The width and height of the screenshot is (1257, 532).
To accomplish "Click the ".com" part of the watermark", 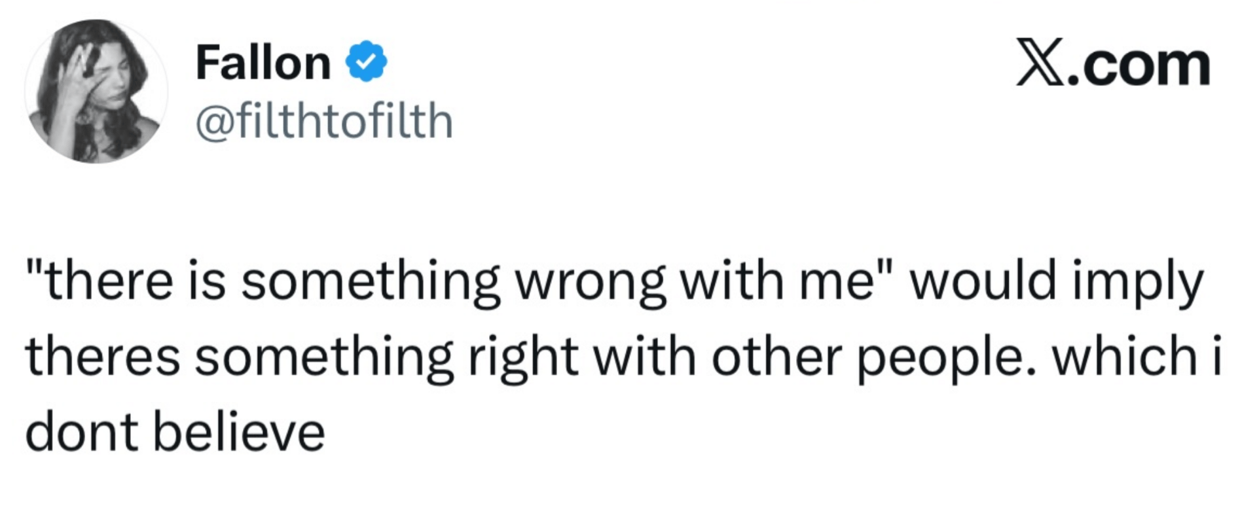I will tap(1138, 65).
